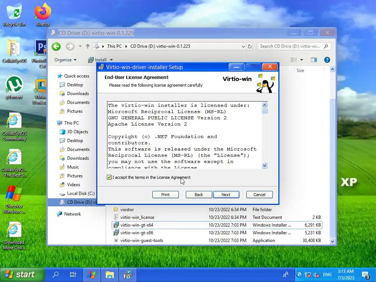Select the virtio-win-gt-x86 installer file
This screenshot has height=282, width=376.
tap(217, 232)
